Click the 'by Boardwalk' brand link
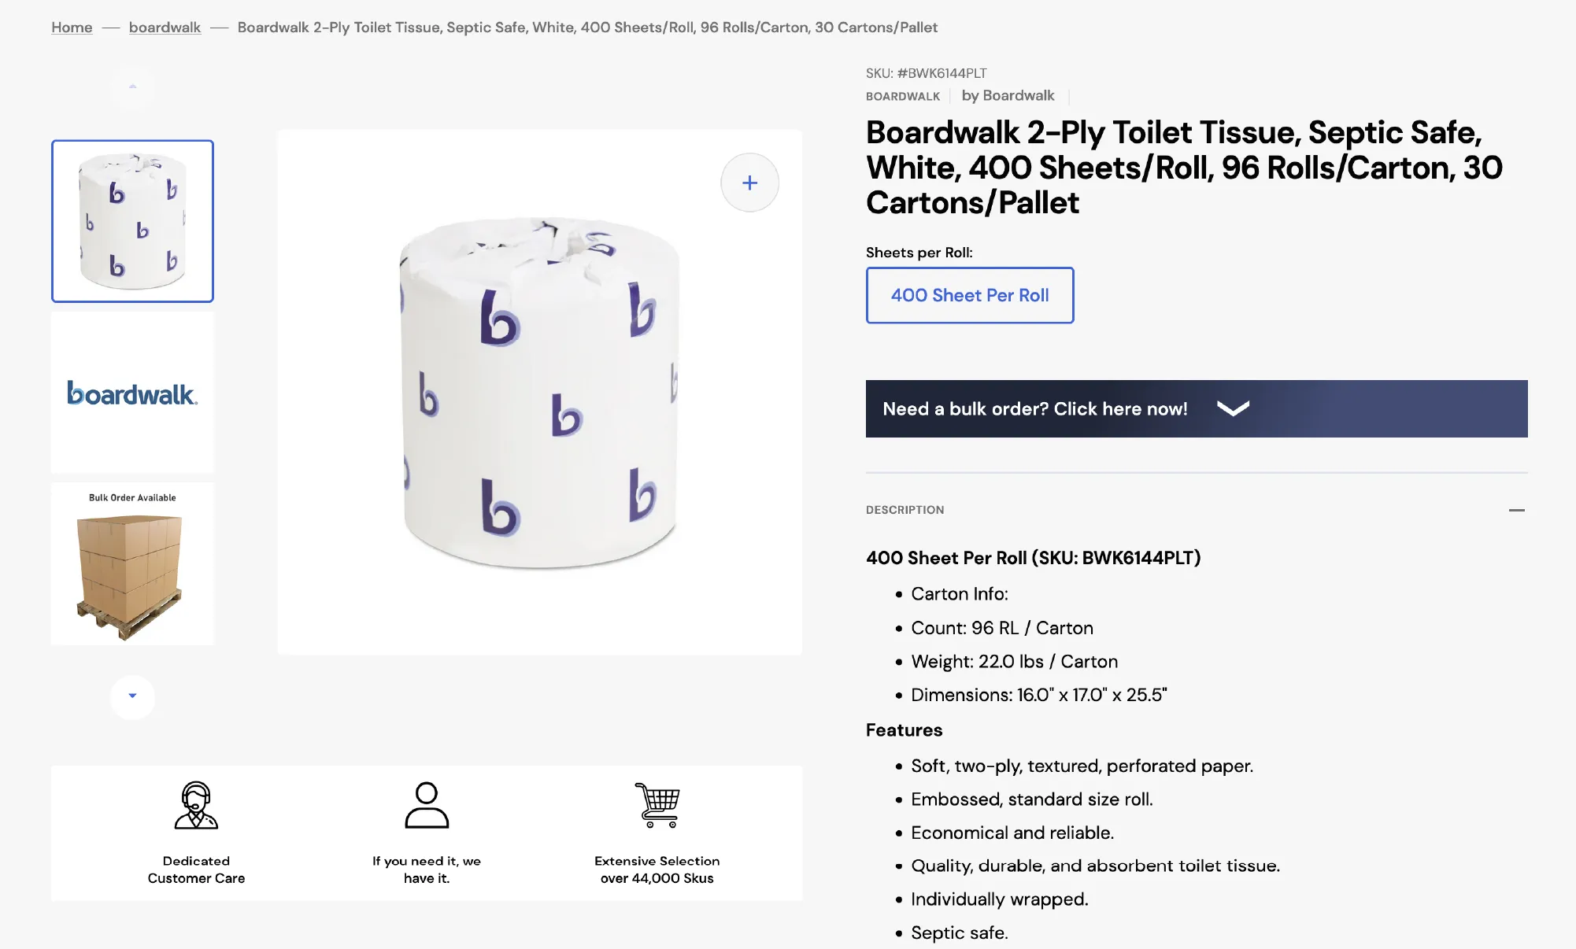This screenshot has width=1576, height=949. pos(1008,95)
